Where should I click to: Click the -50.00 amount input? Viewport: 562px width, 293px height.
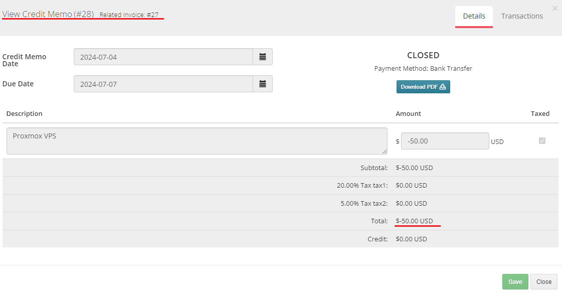(x=445, y=141)
